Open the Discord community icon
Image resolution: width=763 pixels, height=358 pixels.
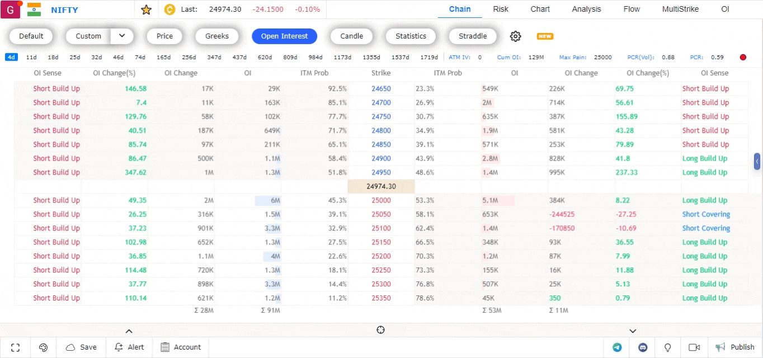pos(643,347)
